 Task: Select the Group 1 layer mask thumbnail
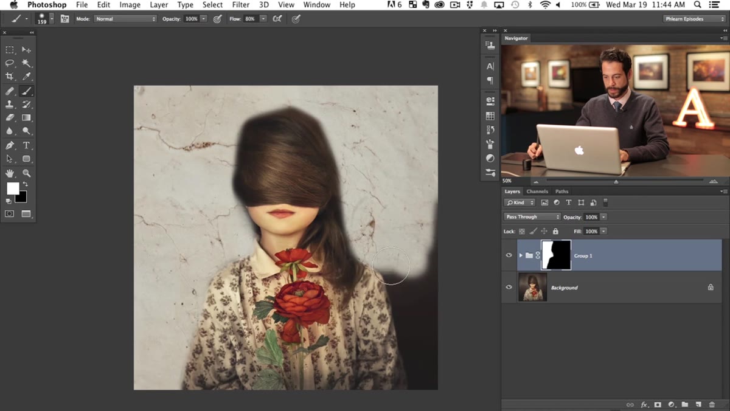[x=556, y=255]
